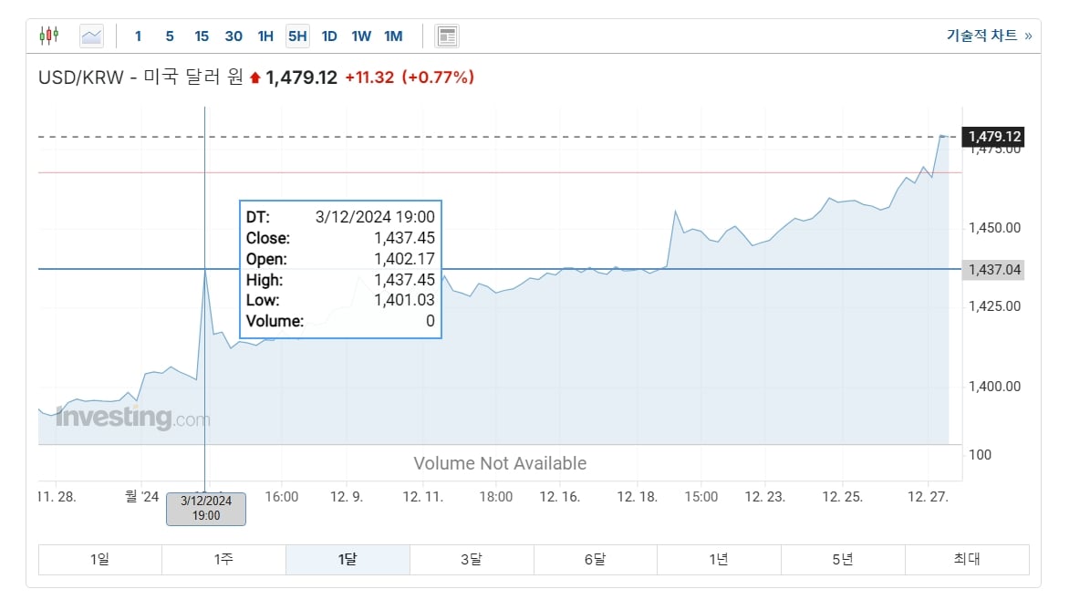Image resolution: width=1069 pixels, height=610 pixels.
Task: Select the area chart type icon
Action: pos(91,36)
